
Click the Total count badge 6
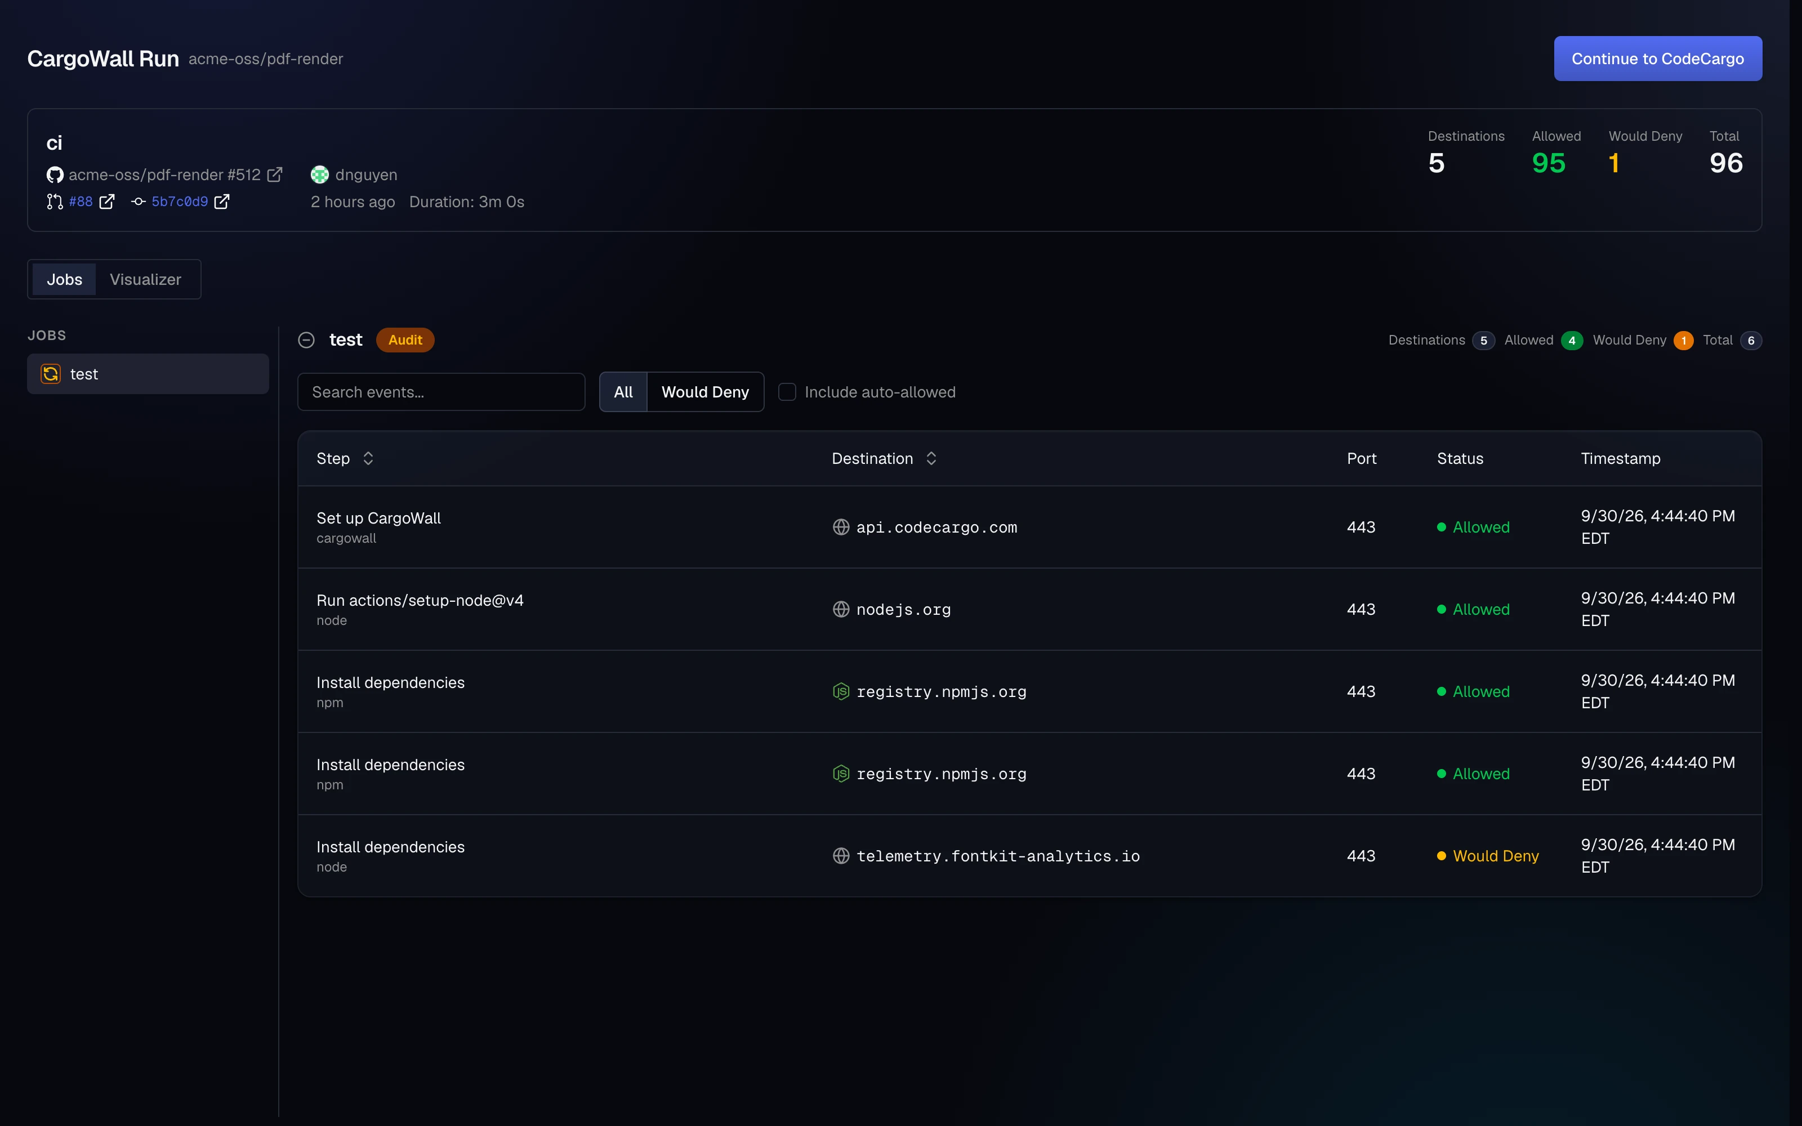(1751, 340)
